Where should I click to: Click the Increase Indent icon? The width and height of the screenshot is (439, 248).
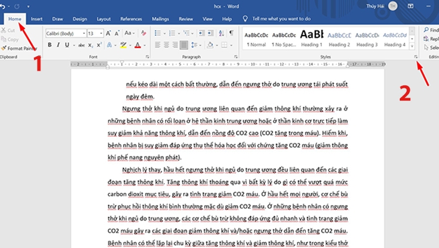pyautogui.click(x=211, y=33)
